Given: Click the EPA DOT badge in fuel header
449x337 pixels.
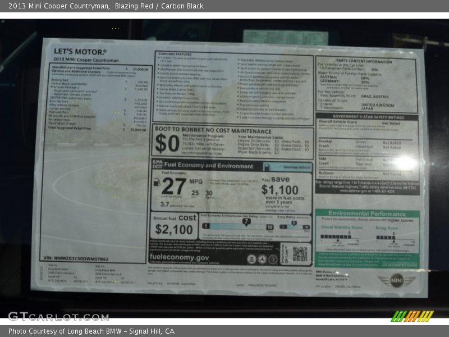Looking at the screenshot, I should 157,164.
